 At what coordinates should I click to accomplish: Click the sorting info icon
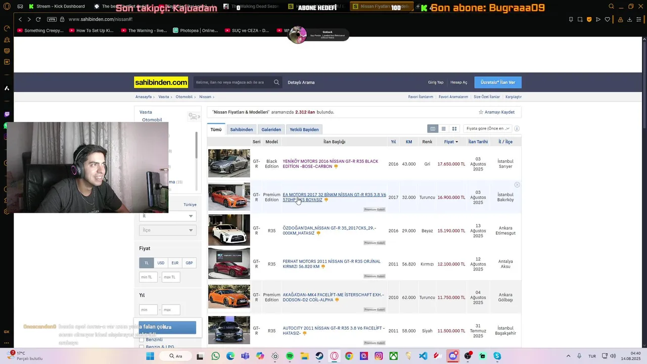point(517,129)
